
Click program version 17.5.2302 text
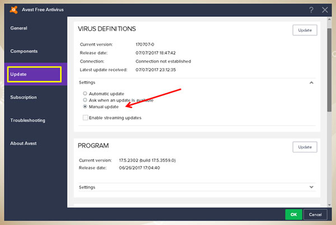point(147,160)
